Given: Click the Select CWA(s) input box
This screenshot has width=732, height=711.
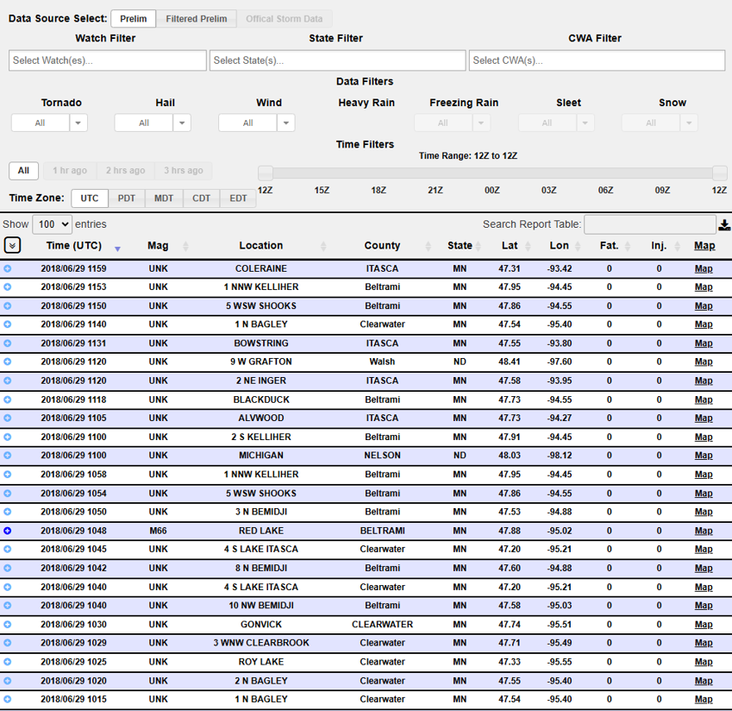Looking at the screenshot, I should pos(597,60).
